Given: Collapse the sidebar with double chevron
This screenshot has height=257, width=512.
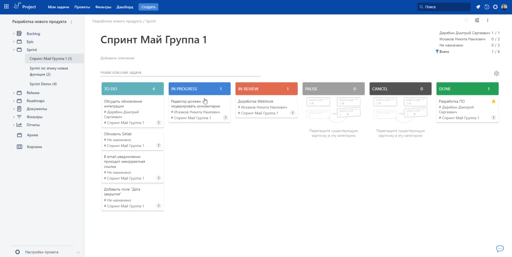Looking at the screenshot, I should [x=78, y=252].
